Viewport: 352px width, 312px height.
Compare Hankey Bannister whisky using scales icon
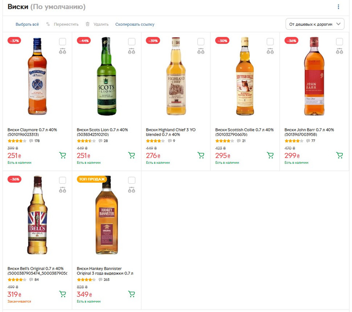132,190
